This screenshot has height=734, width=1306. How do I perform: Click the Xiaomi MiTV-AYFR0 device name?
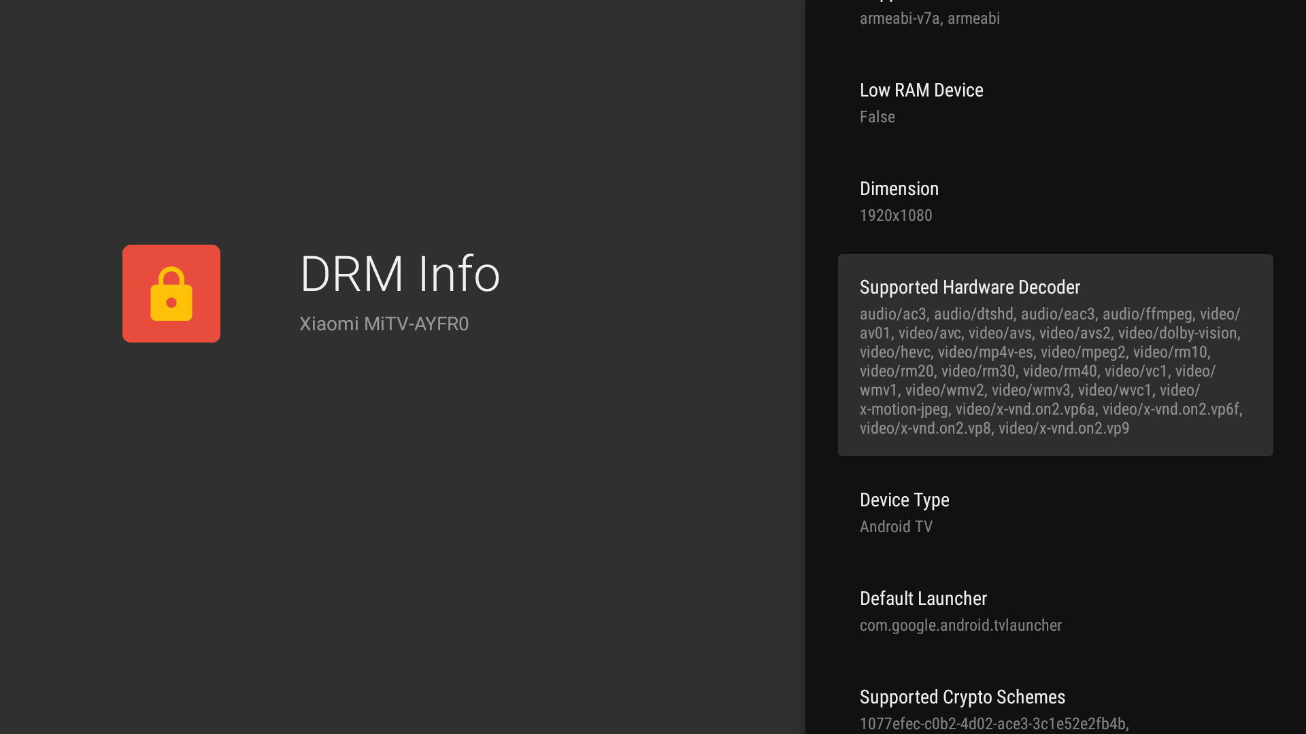point(384,324)
